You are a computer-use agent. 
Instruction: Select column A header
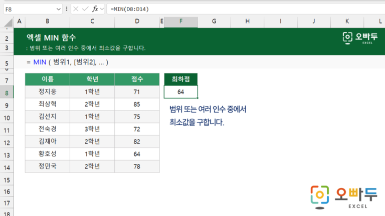tap(20, 21)
